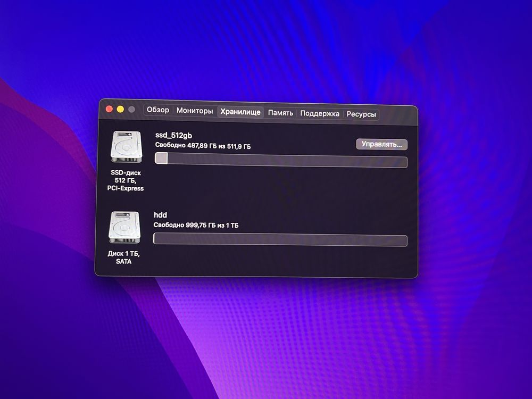Viewport: 532px width, 399px height.
Task: Open the Мониторы tab
Action: (195, 111)
